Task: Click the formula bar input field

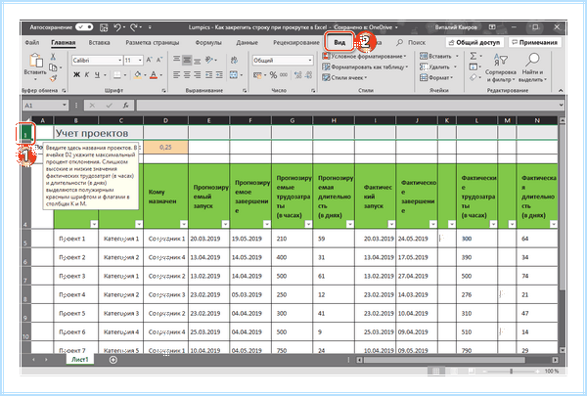Action: [346, 106]
